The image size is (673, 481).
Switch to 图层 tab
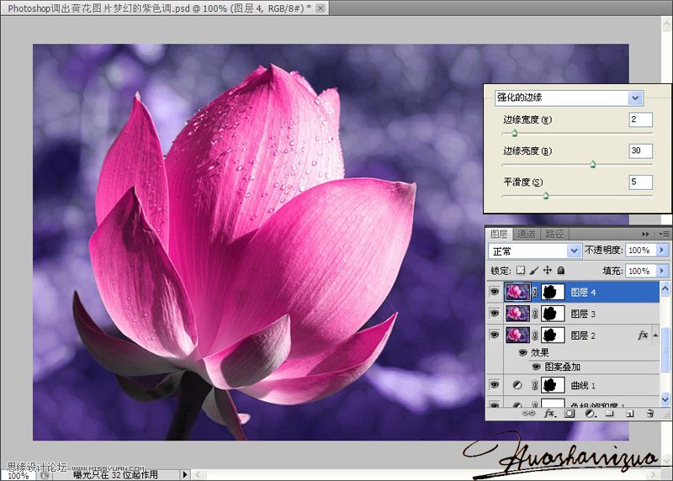click(499, 234)
